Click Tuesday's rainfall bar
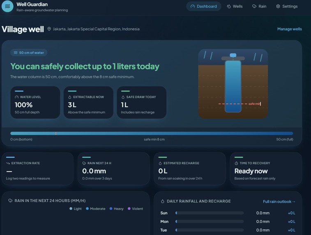 [x=210, y=230]
